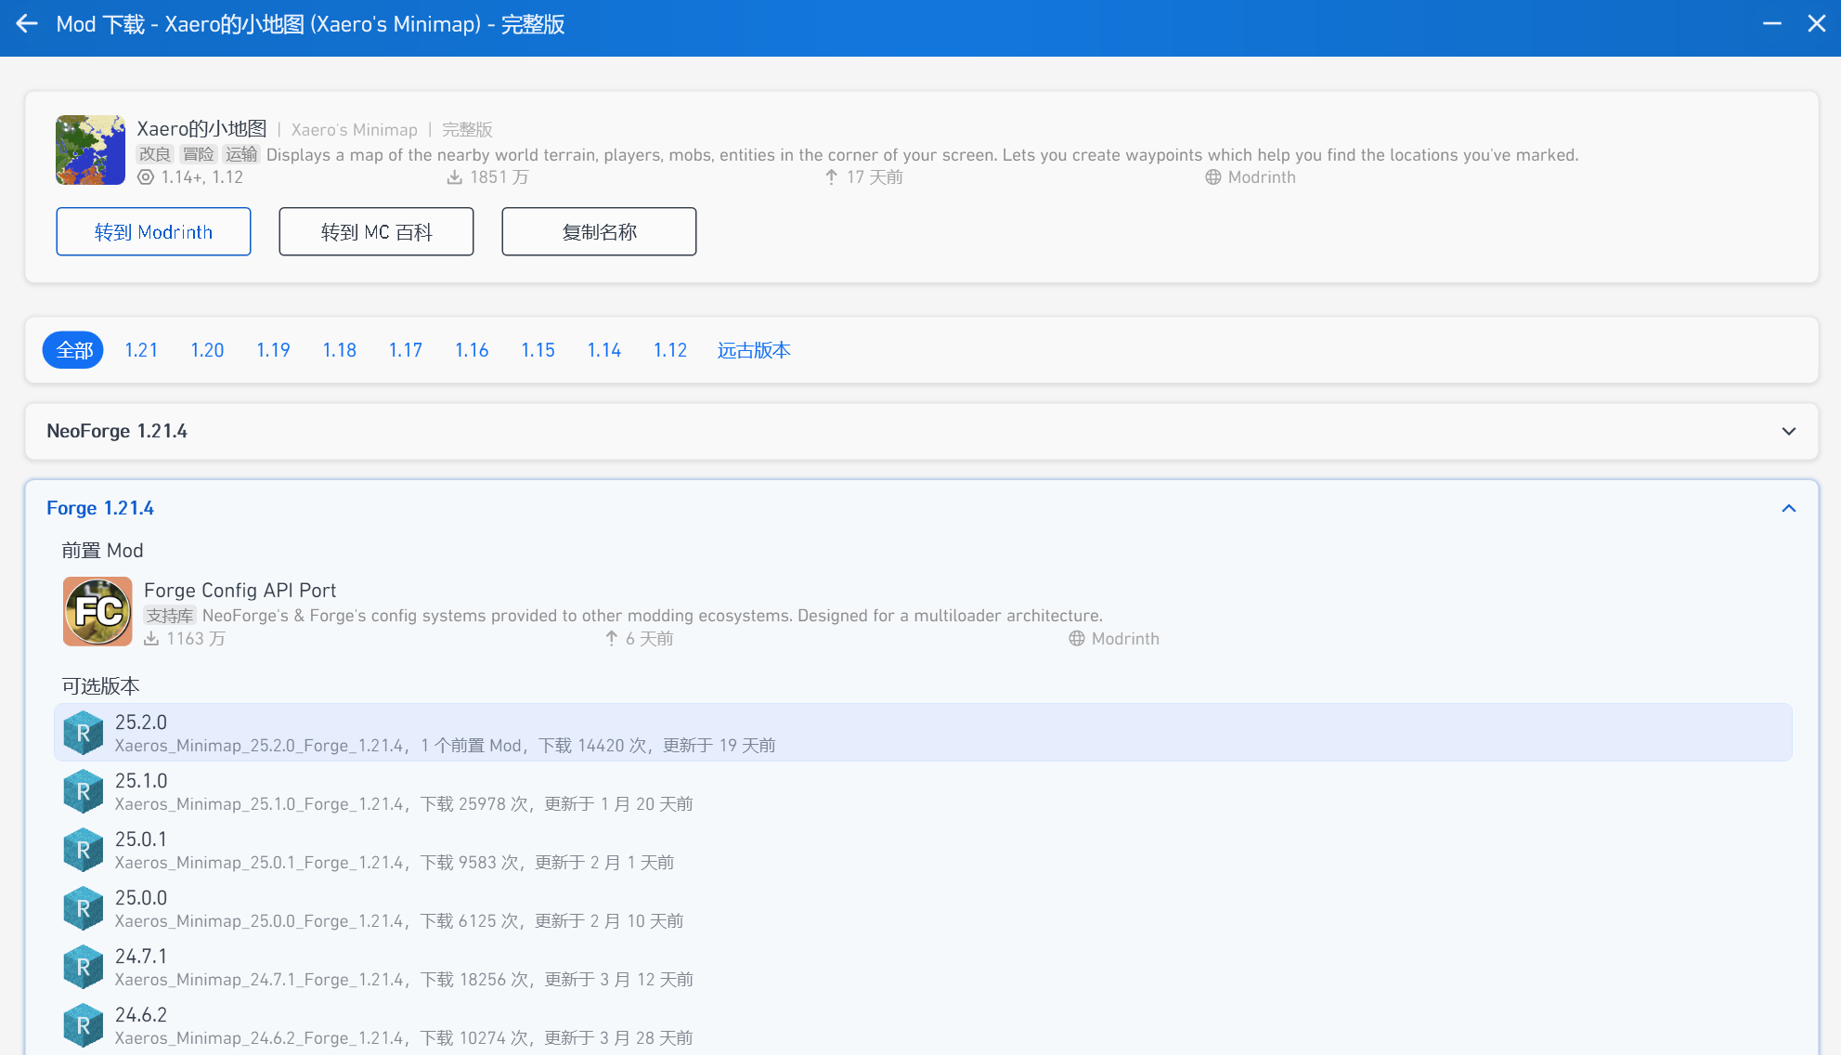Select version 24.6.2 download entry

[922, 1025]
